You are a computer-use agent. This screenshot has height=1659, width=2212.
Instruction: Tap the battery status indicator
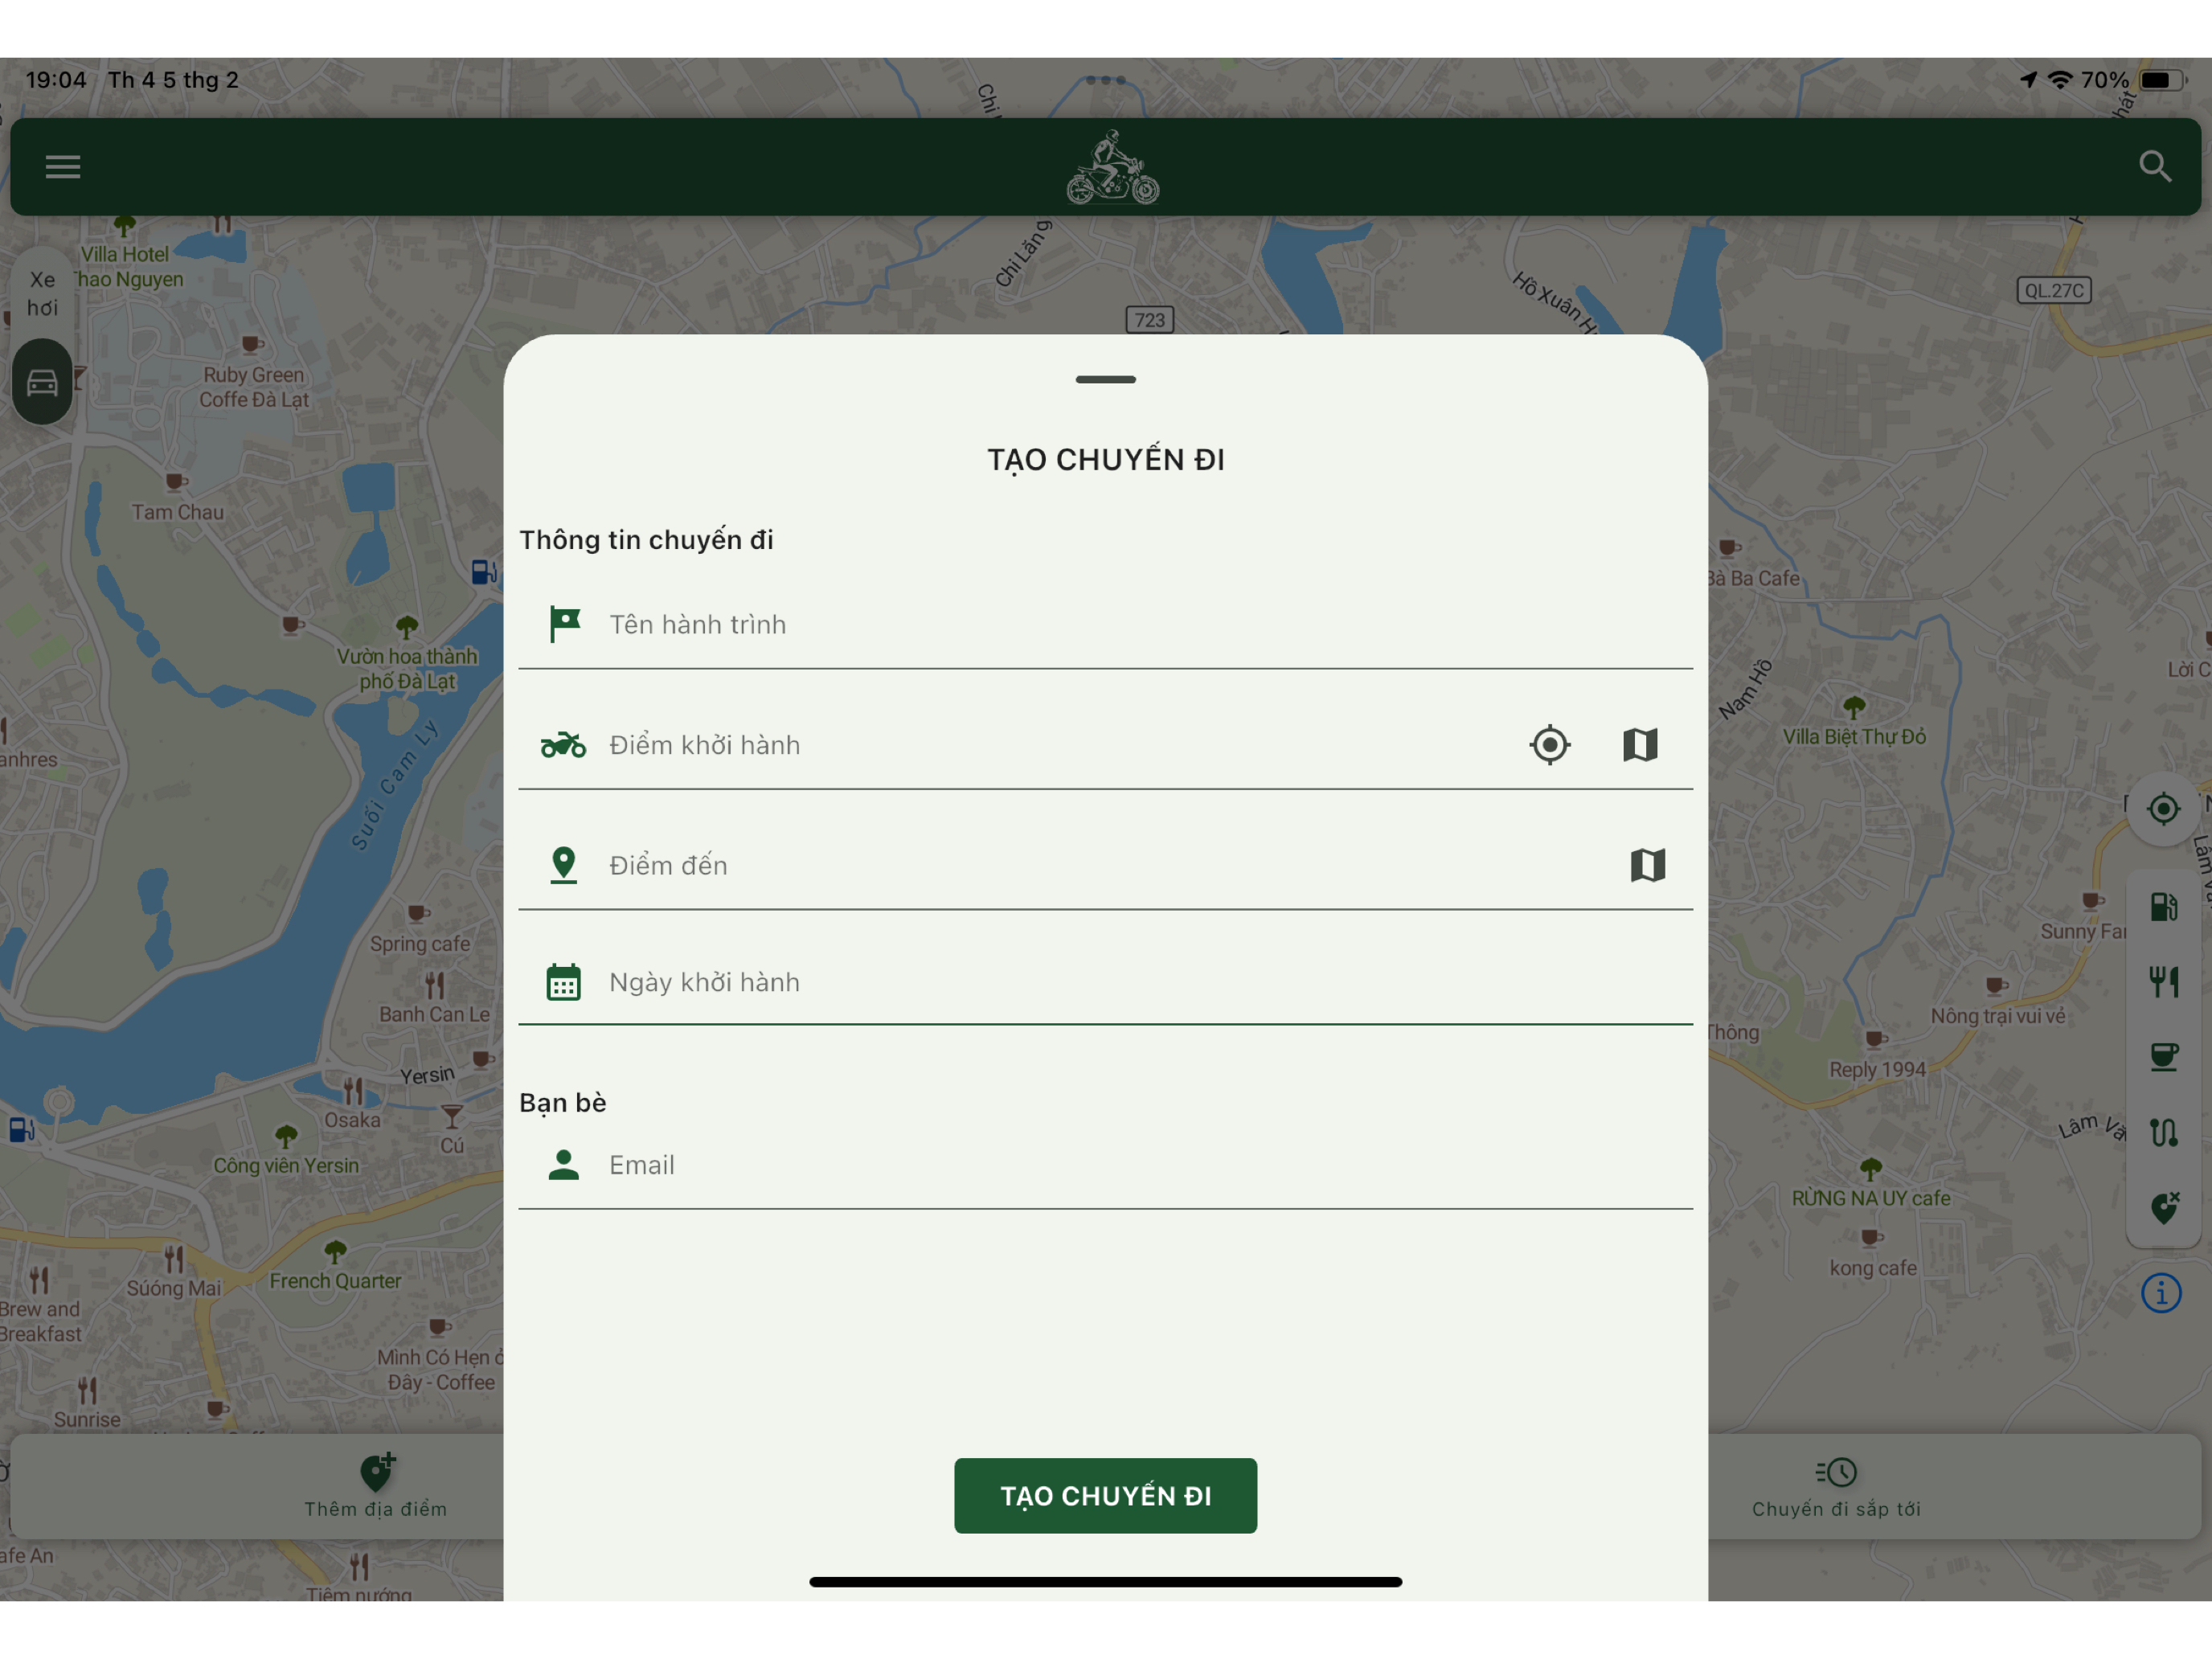(2162, 80)
